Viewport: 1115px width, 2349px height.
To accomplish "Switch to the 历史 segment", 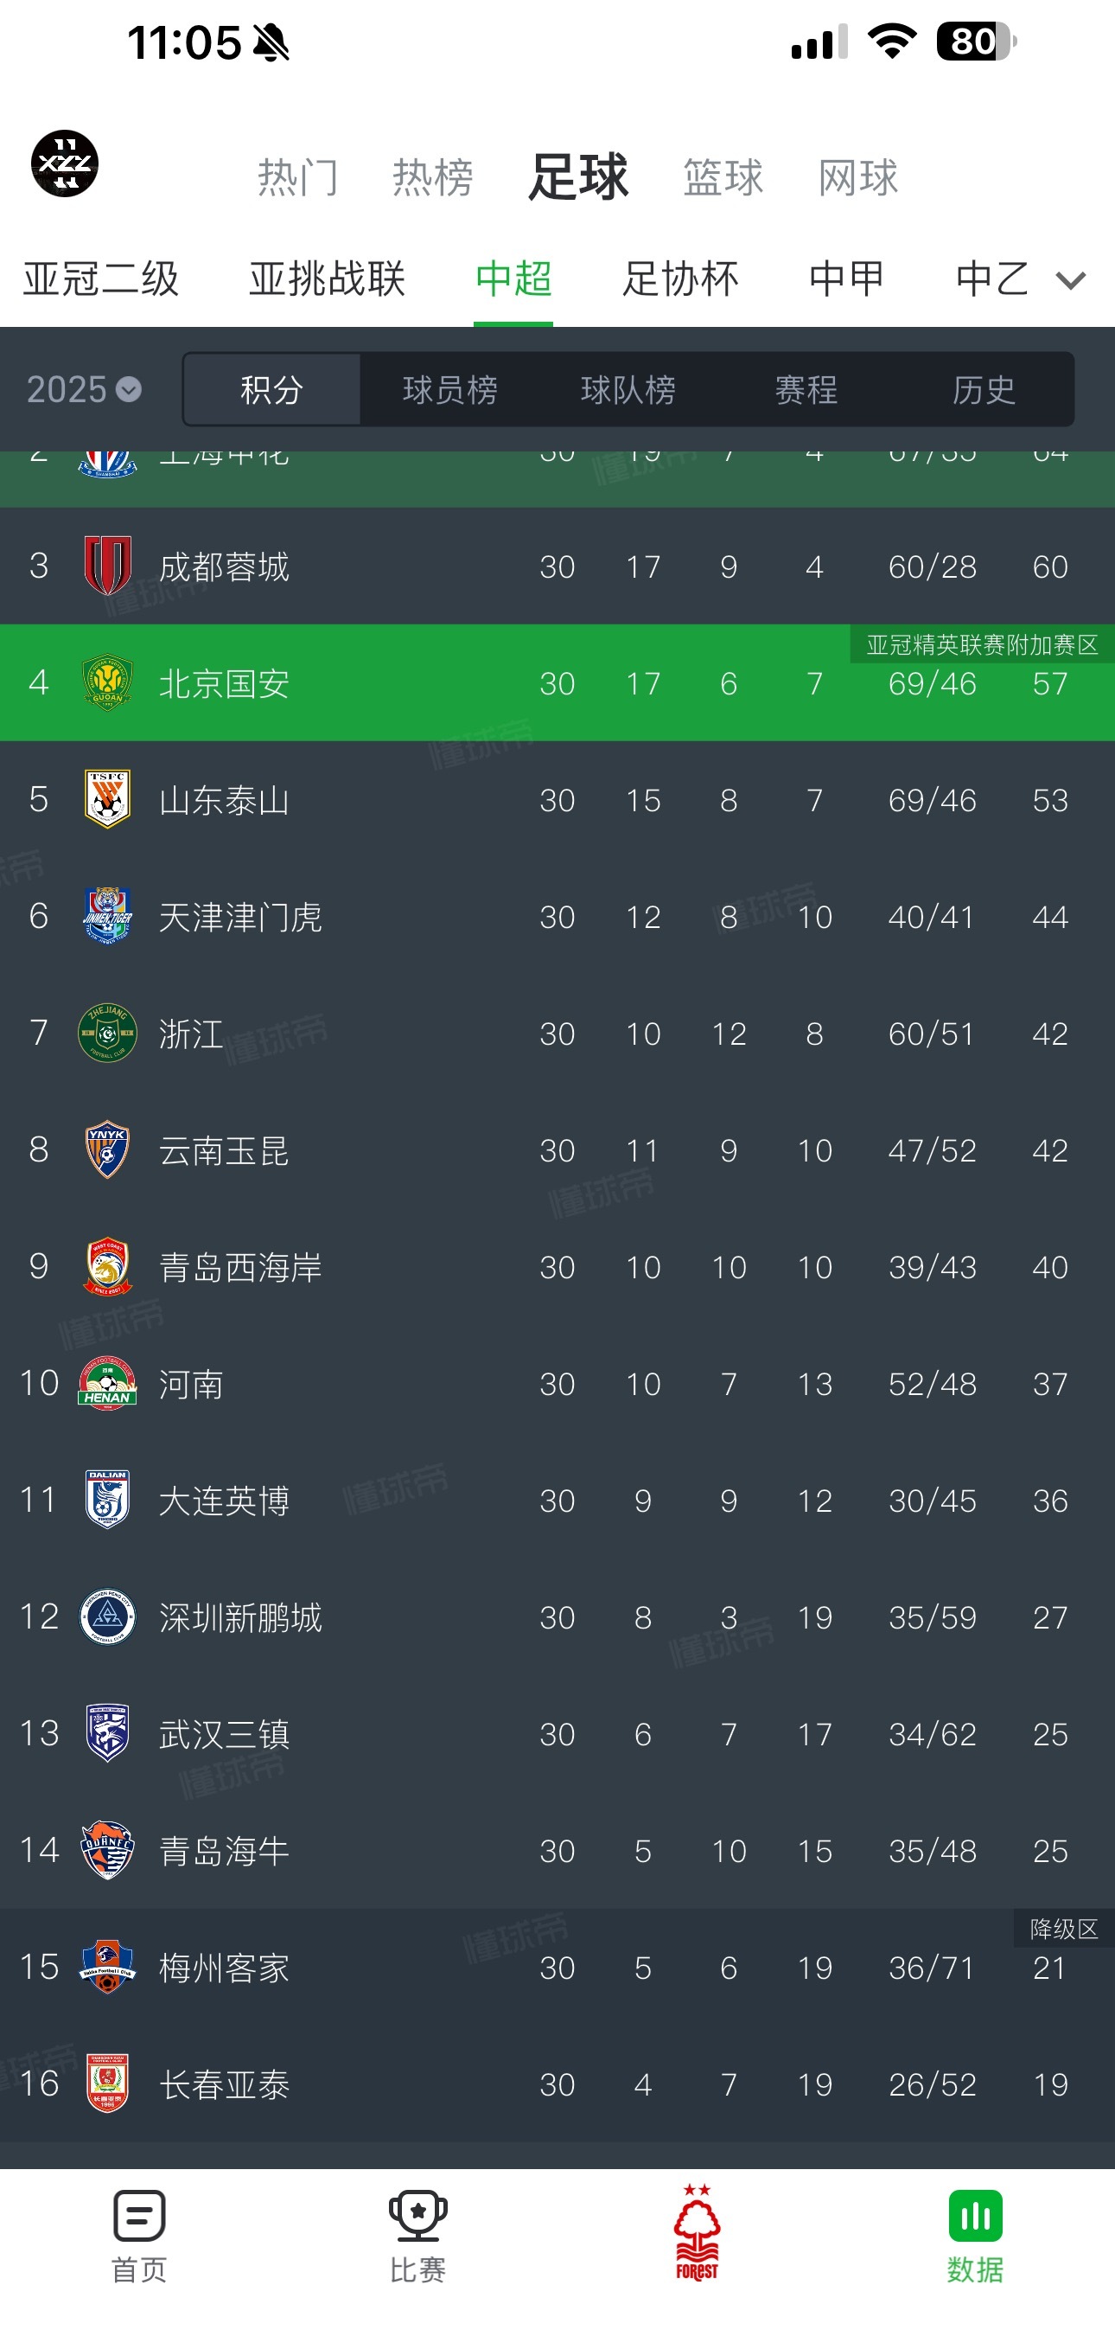I will tap(984, 390).
